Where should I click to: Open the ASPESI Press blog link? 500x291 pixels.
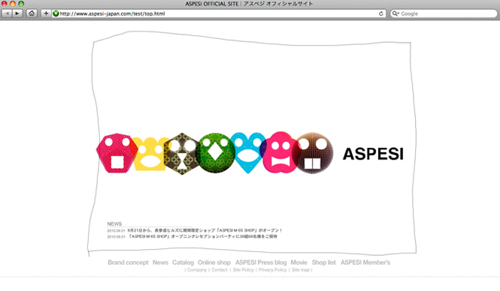pyautogui.click(x=261, y=262)
